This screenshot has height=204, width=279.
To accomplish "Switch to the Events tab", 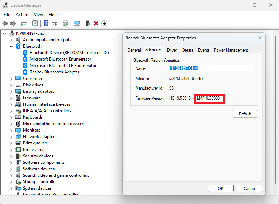I will [x=204, y=50].
